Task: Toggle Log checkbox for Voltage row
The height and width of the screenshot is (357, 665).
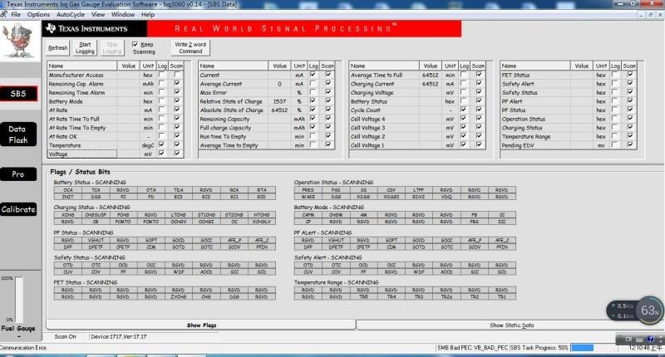Action: 161,154
